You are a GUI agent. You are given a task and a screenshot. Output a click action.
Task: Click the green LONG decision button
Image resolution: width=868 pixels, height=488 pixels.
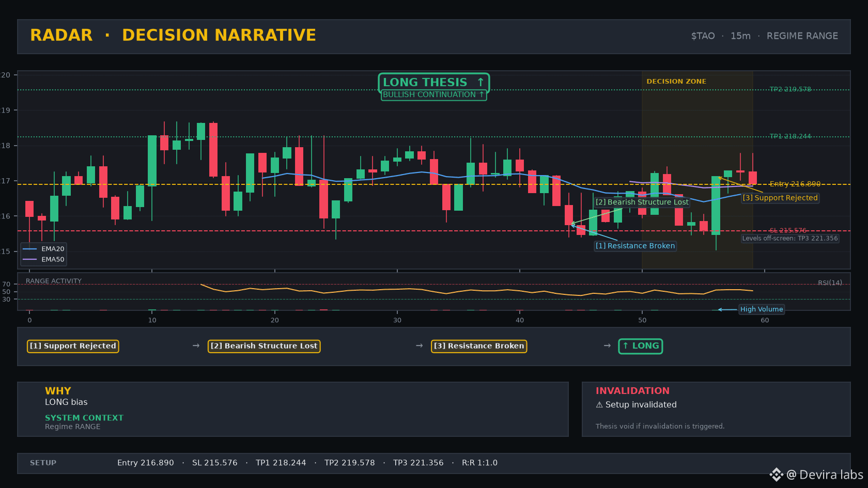[641, 346]
